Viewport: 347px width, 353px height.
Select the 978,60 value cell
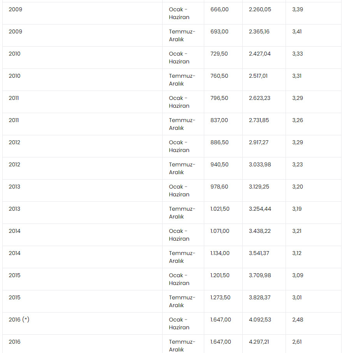[219, 187]
